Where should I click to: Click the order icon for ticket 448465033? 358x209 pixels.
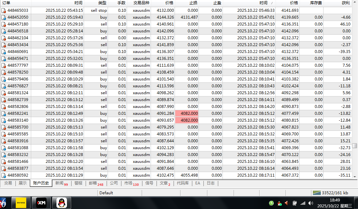click(4, 10)
